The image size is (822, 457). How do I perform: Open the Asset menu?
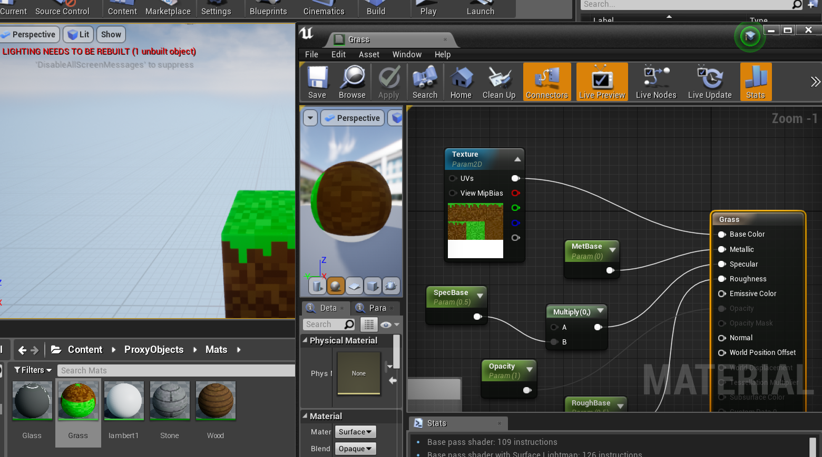click(x=369, y=54)
